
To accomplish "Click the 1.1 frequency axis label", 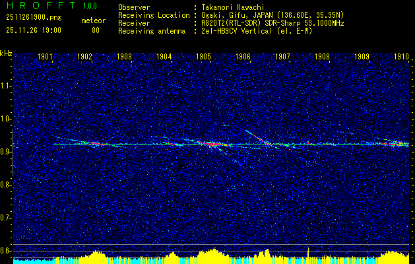I will pyautogui.click(x=5, y=86).
